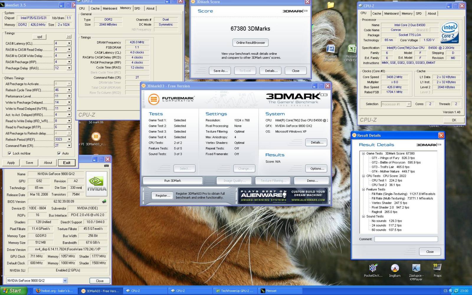Click Options button in 3DMark03 Results
The height and width of the screenshot is (295, 472).
pos(317,168)
